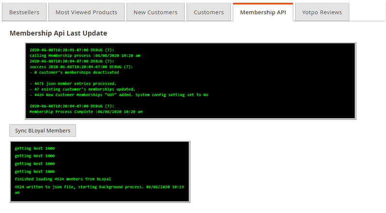Select '47 existing customer's memberships updated' line
386x213 pixels.
pyautogui.click(x=82, y=89)
